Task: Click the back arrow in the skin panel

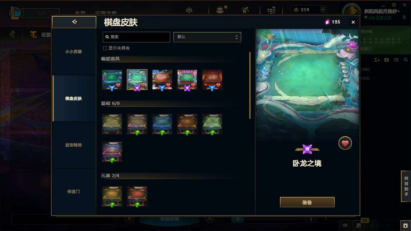Action: point(74,22)
